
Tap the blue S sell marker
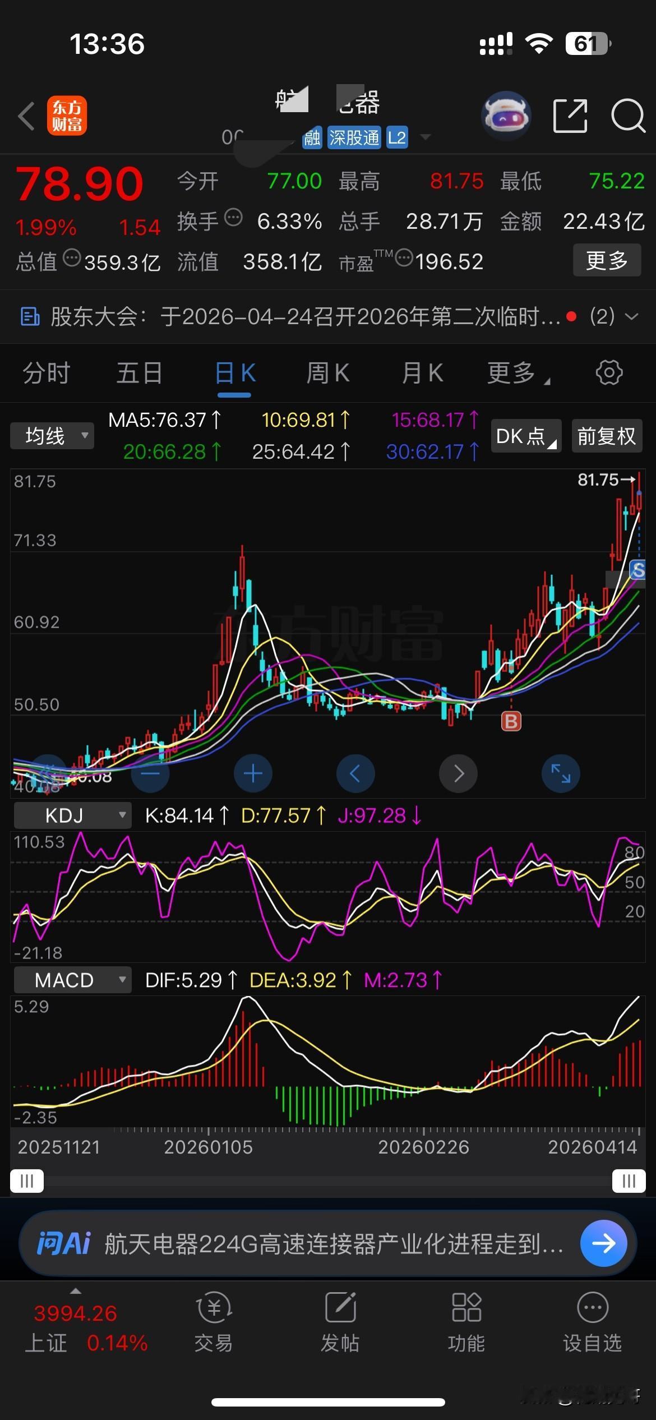[x=637, y=570]
